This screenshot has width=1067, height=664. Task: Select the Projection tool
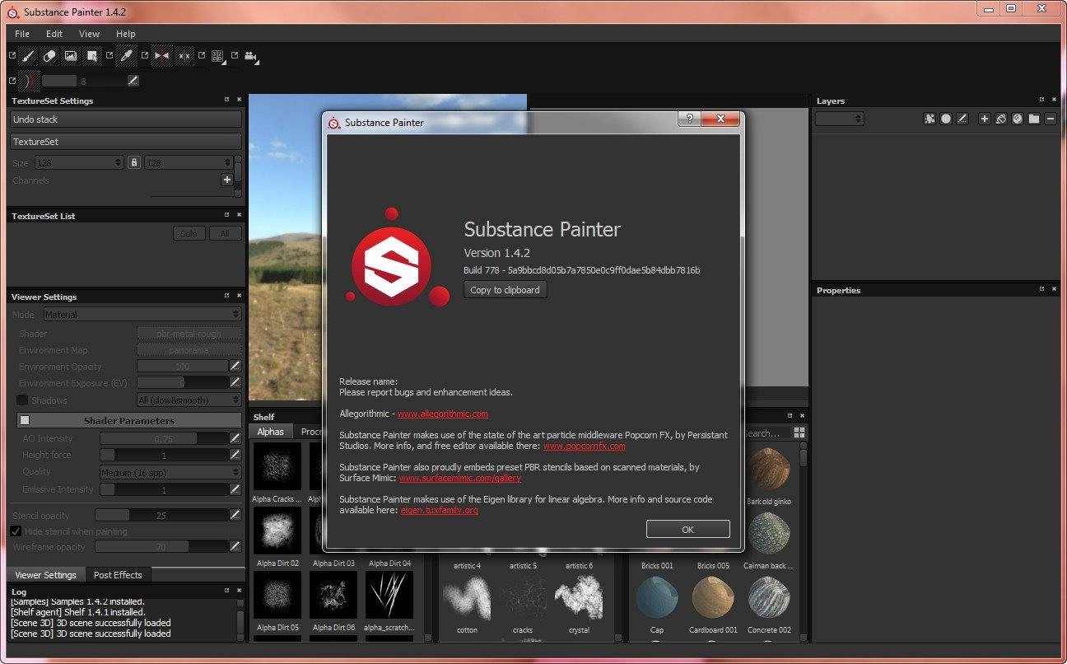tap(71, 56)
